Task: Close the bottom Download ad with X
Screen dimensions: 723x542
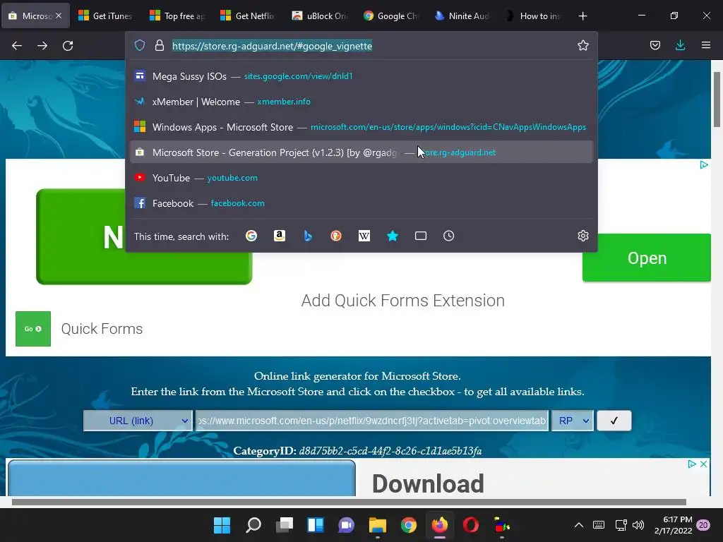Action: (x=703, y=464)
